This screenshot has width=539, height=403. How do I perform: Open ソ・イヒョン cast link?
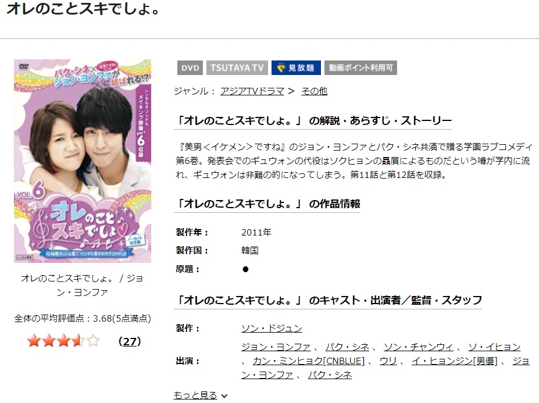point(494,347)
